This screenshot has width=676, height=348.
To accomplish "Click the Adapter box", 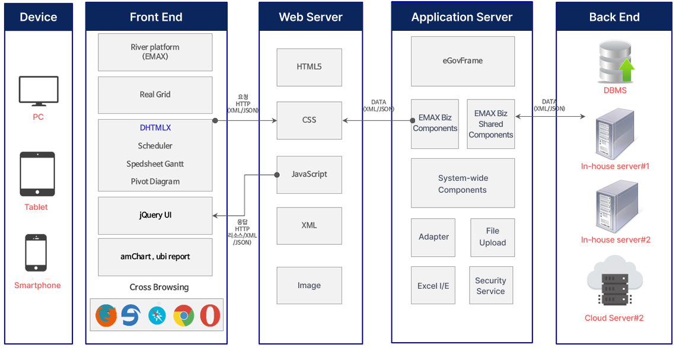I will (433, 237).
